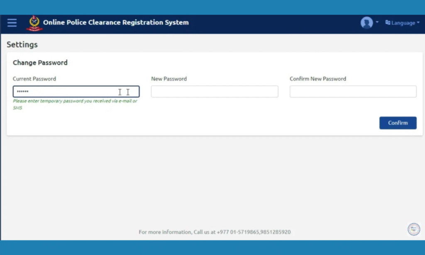Click the police emblem logo
The width and height of the screenshot is (425, 255).
coord(34,23)
